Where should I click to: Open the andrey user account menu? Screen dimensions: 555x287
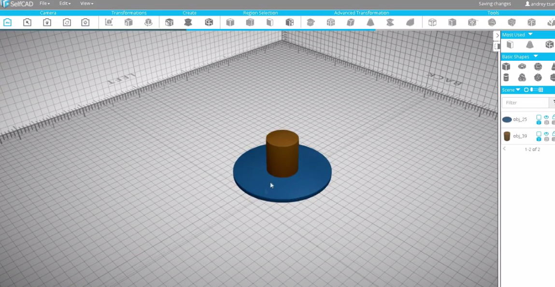(540, 4)
